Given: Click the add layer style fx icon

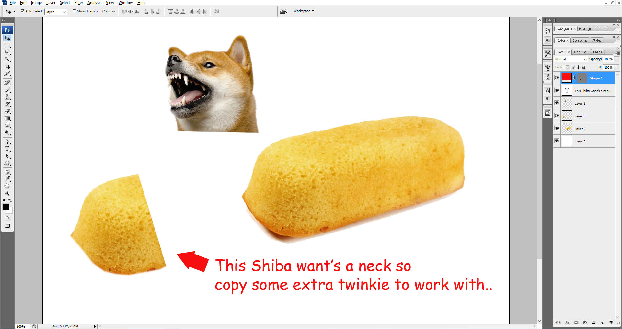Looking at the screenshot, I should [568, 323].
